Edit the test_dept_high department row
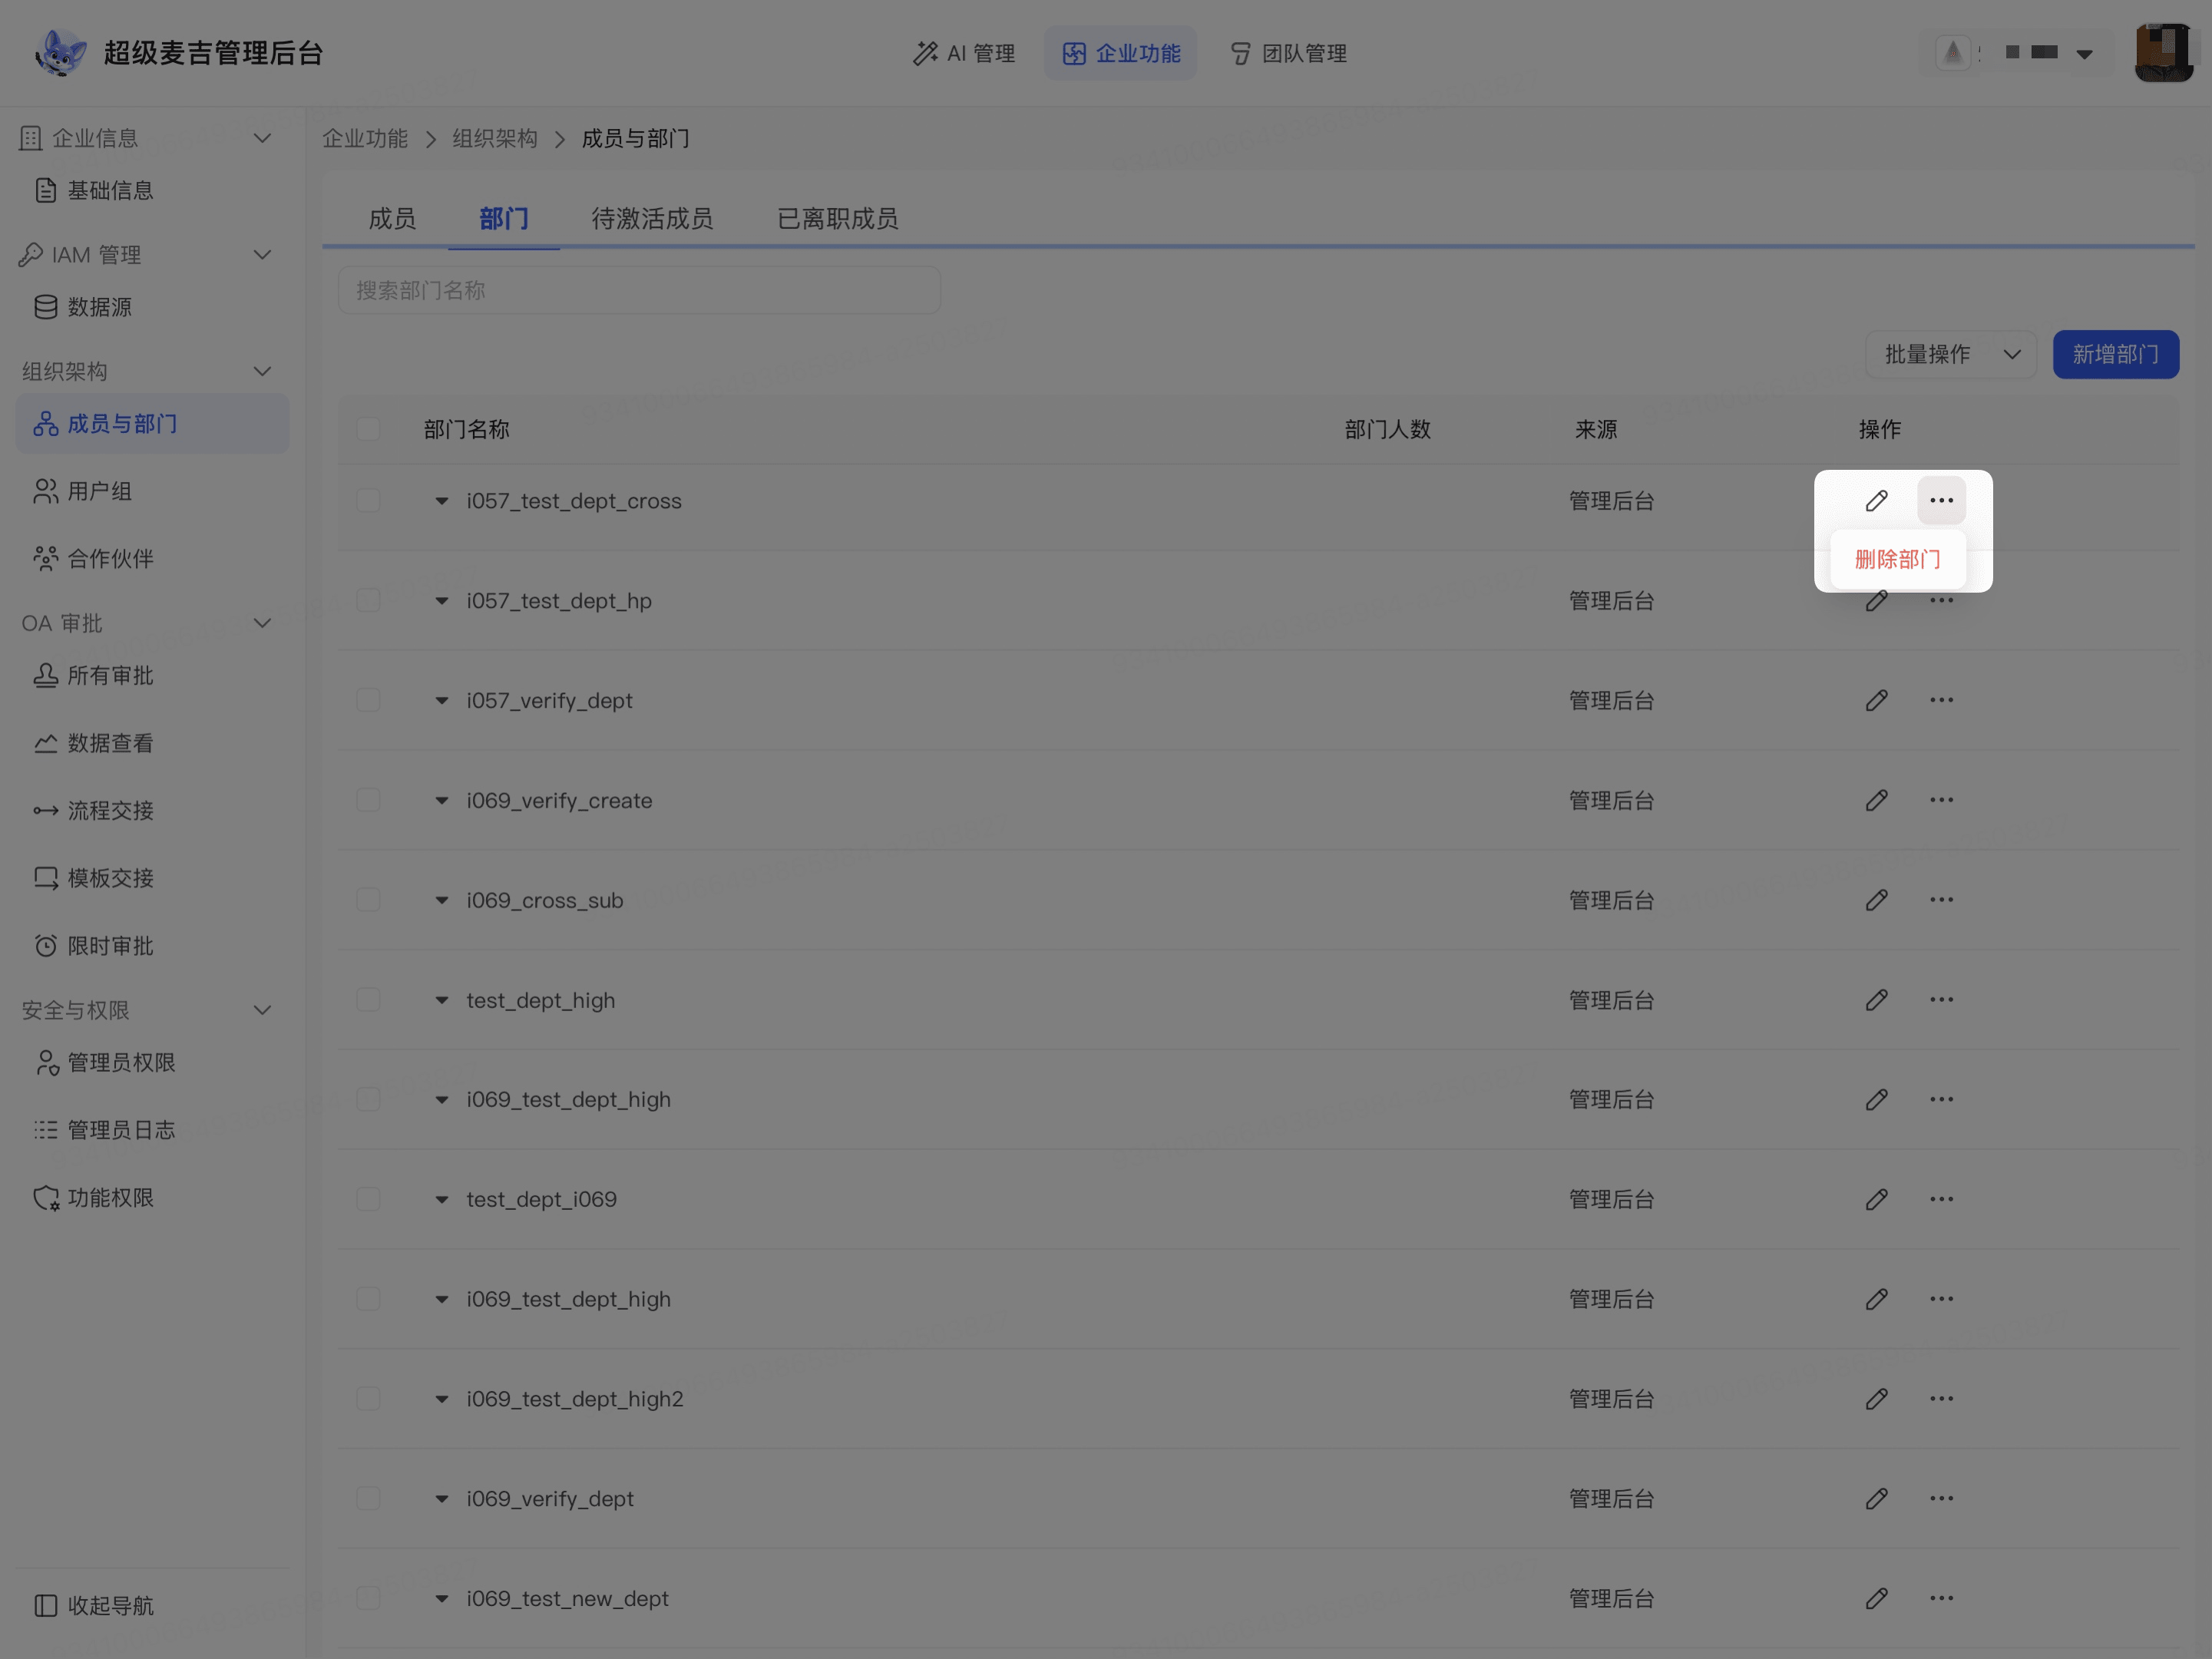 [x=1876, y=1000]
